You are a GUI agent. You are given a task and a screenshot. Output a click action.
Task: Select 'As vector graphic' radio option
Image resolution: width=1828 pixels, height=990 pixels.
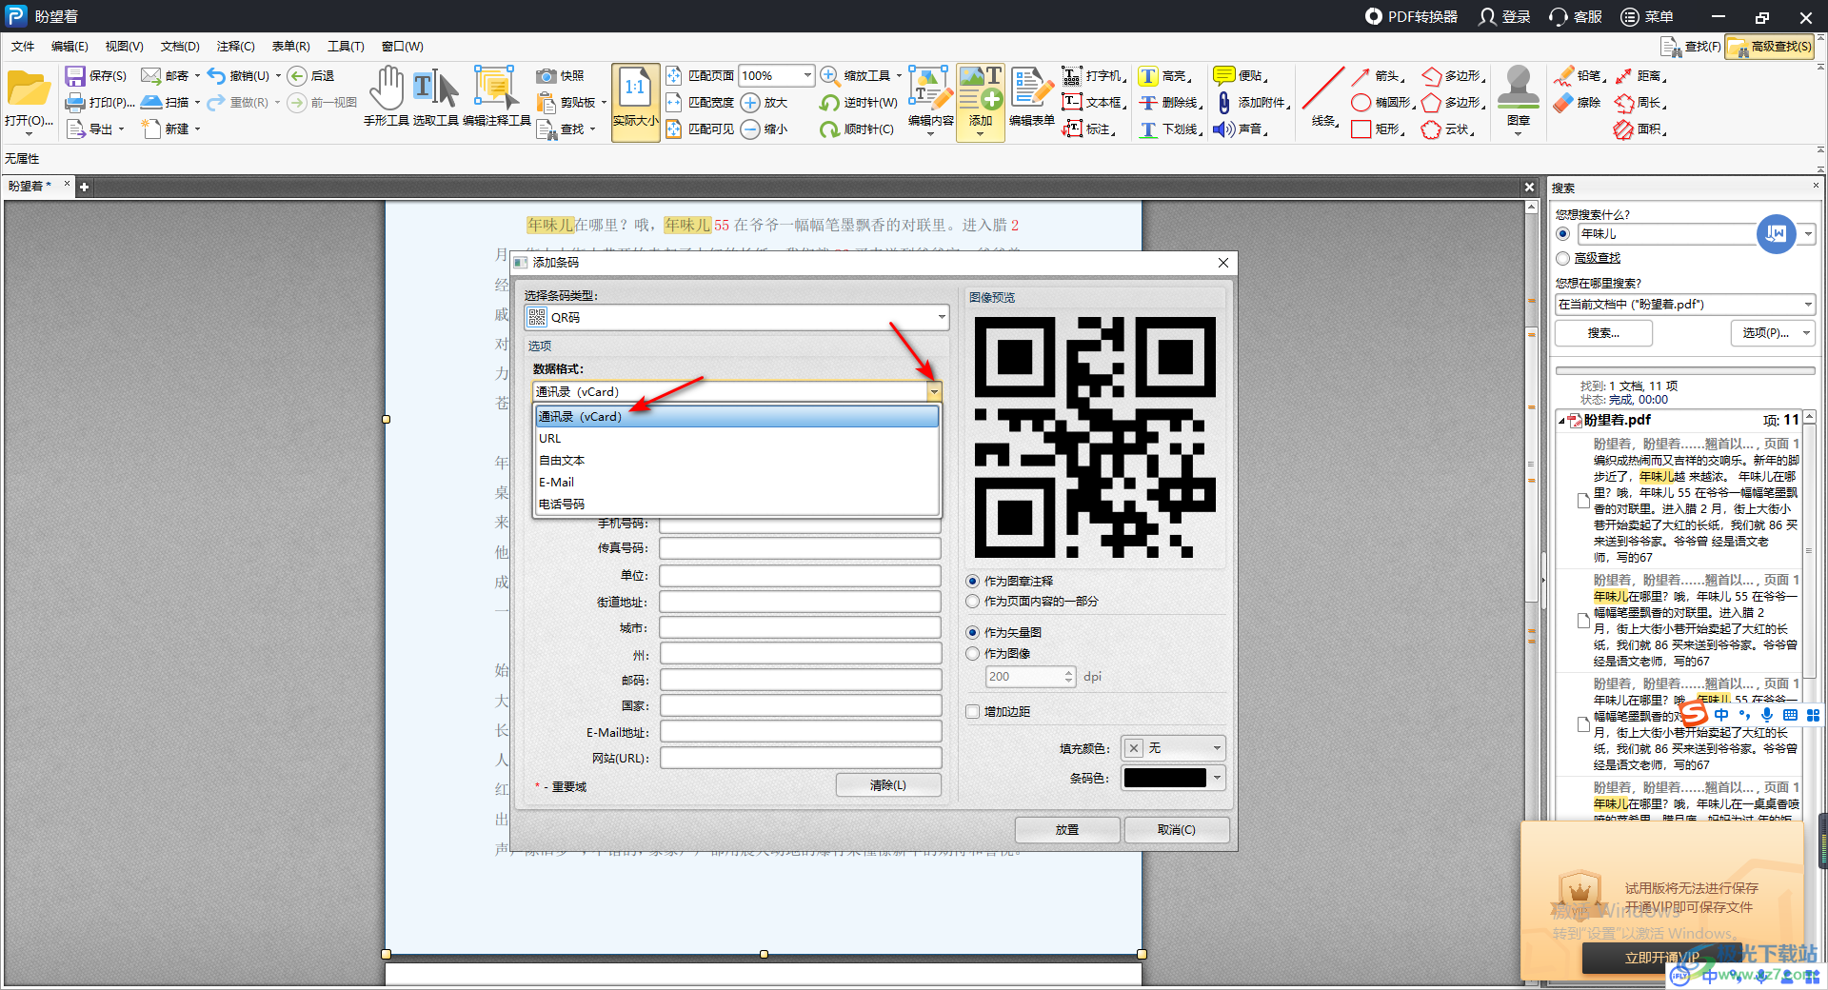972,632
